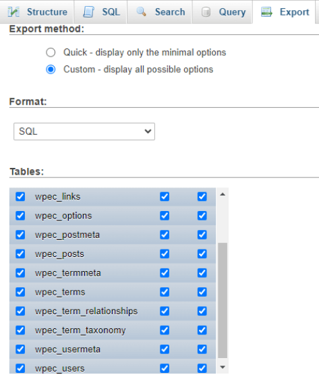Select the Export tab
Screen dimensions: 319x381
[284, 12]
